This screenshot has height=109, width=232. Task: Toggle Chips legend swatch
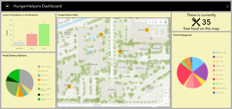click(x=214, y=61)
